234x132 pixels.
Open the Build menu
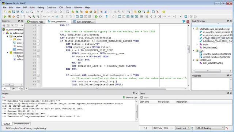[x=32, y=7]
